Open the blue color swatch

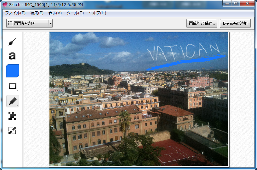pos(13,71)
